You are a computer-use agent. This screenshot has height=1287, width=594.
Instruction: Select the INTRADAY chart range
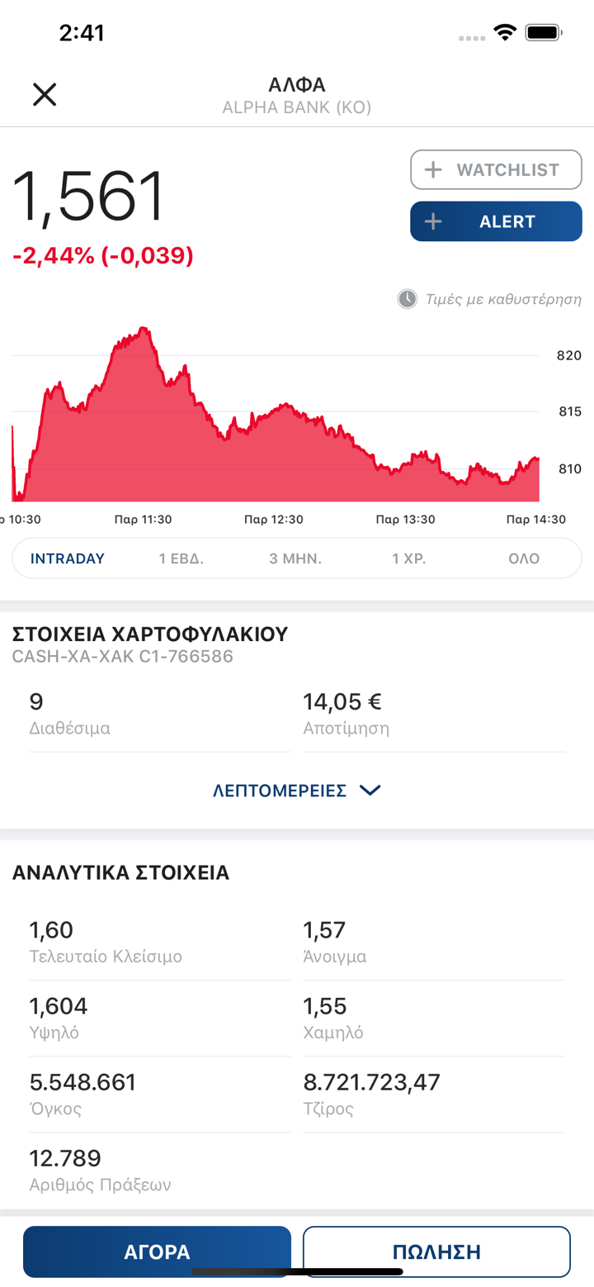(68, 558)
